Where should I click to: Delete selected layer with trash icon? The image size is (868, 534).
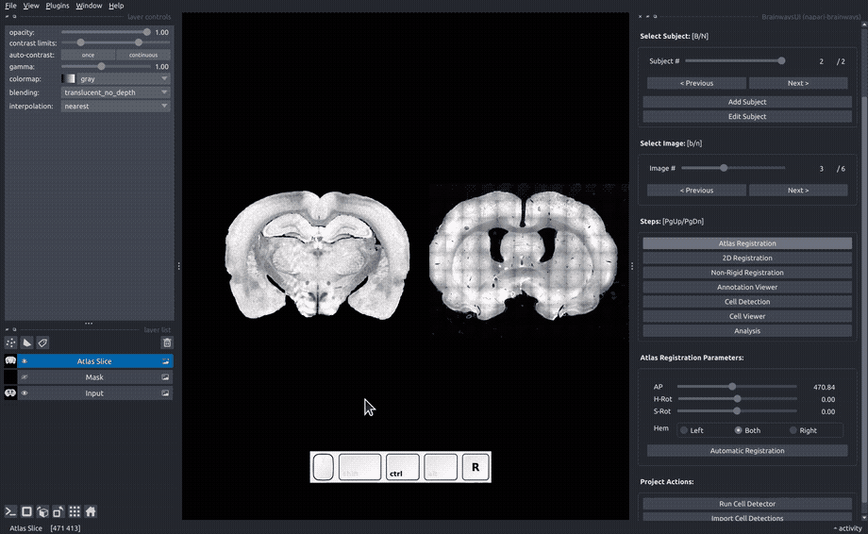tap(167, 343)
